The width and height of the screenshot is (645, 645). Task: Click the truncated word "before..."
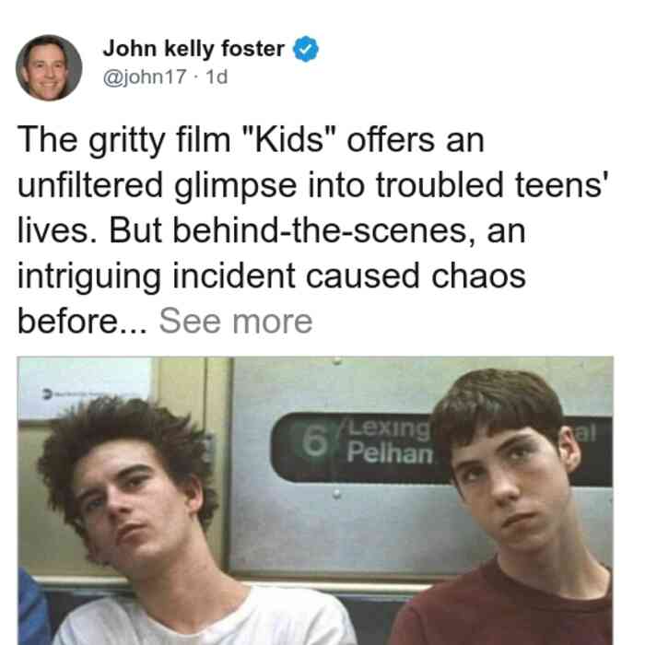coord(82,322)
